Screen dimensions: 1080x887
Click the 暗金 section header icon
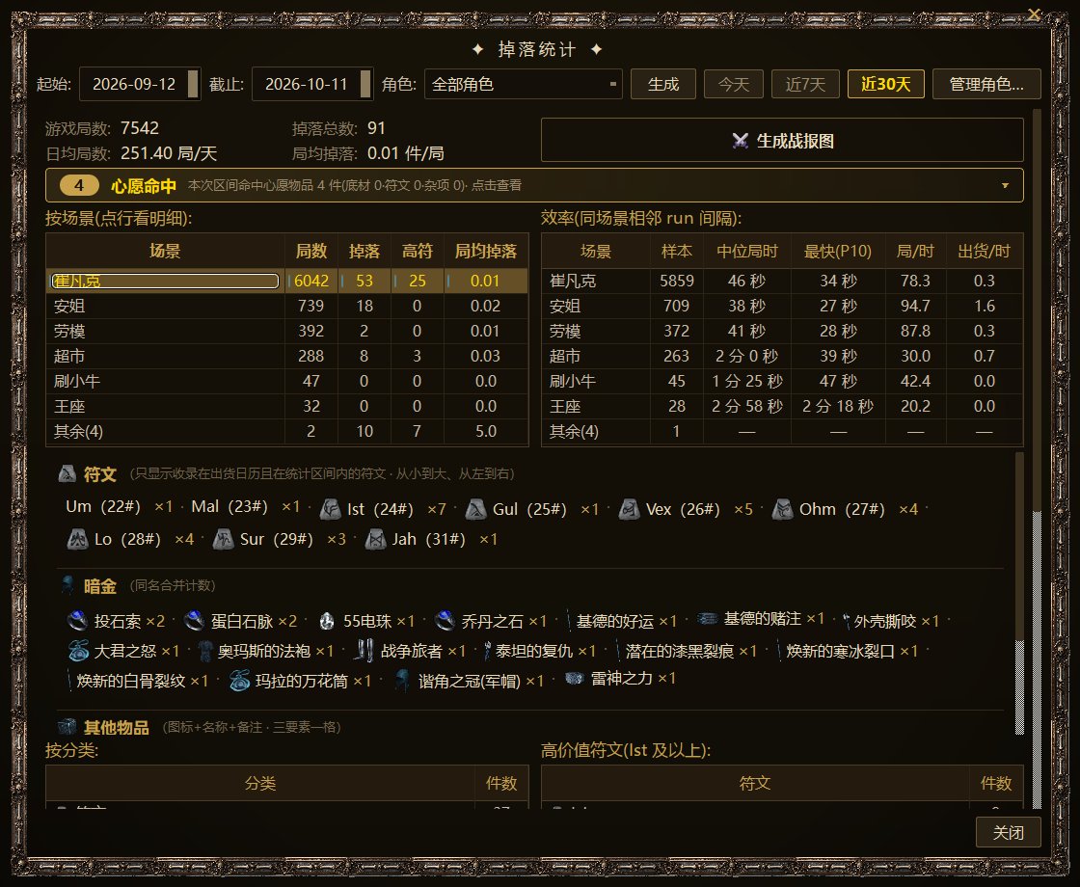pyautogui.click(x=67, y=585)
